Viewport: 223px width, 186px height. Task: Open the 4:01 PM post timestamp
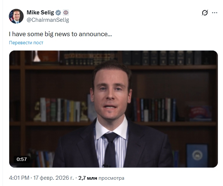click(x=19, y=178)
